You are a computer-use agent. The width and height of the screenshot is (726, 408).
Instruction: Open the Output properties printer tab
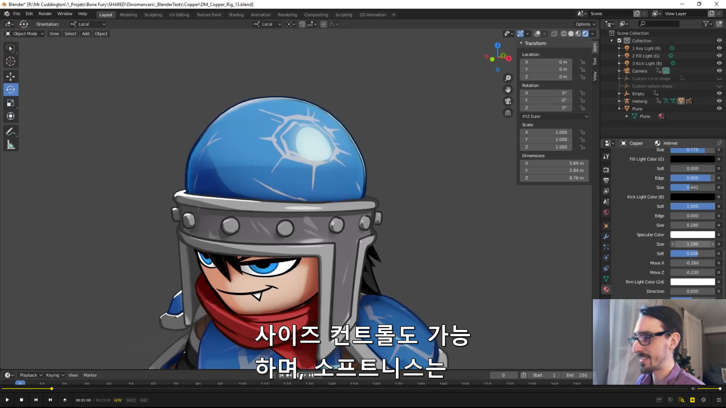point(606,181)
